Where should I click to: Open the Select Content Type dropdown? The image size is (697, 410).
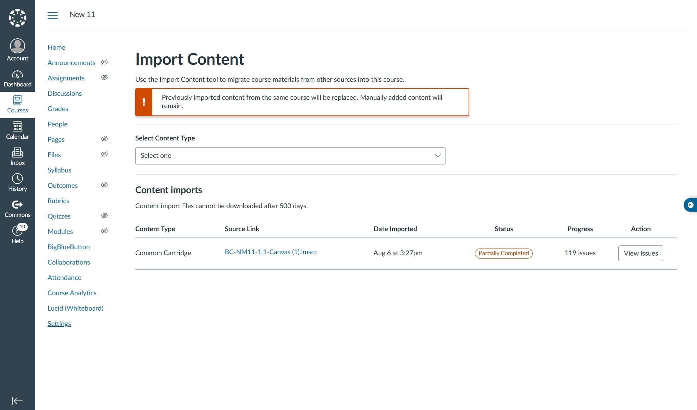tap(290, 156)
